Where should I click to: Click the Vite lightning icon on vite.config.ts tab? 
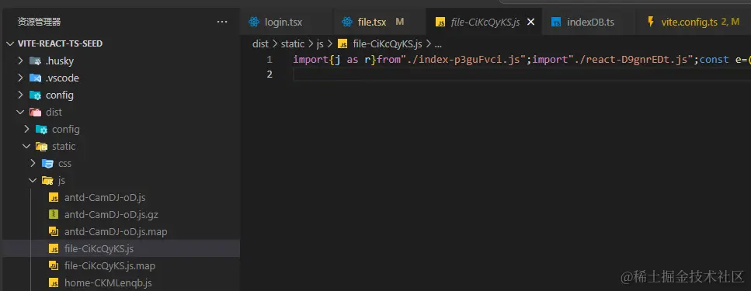click(x=650, y=22)
